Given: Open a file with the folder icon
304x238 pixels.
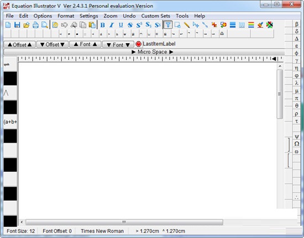Looking at the screenshot, I should pos(27,25).
